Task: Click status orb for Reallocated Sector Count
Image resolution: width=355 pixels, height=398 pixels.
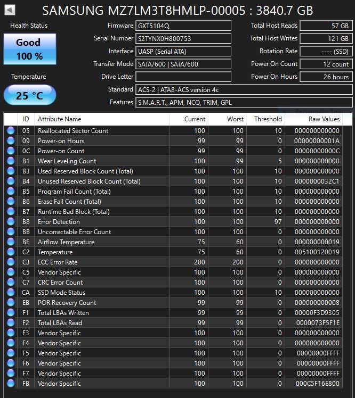Action: click(x=11, y=130)
